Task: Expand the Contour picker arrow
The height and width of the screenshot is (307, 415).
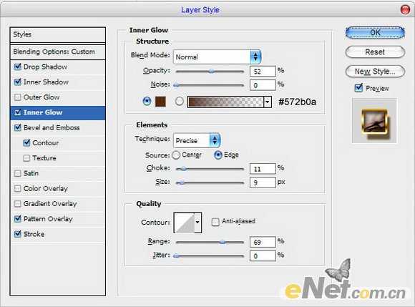Action: point(197,223)
